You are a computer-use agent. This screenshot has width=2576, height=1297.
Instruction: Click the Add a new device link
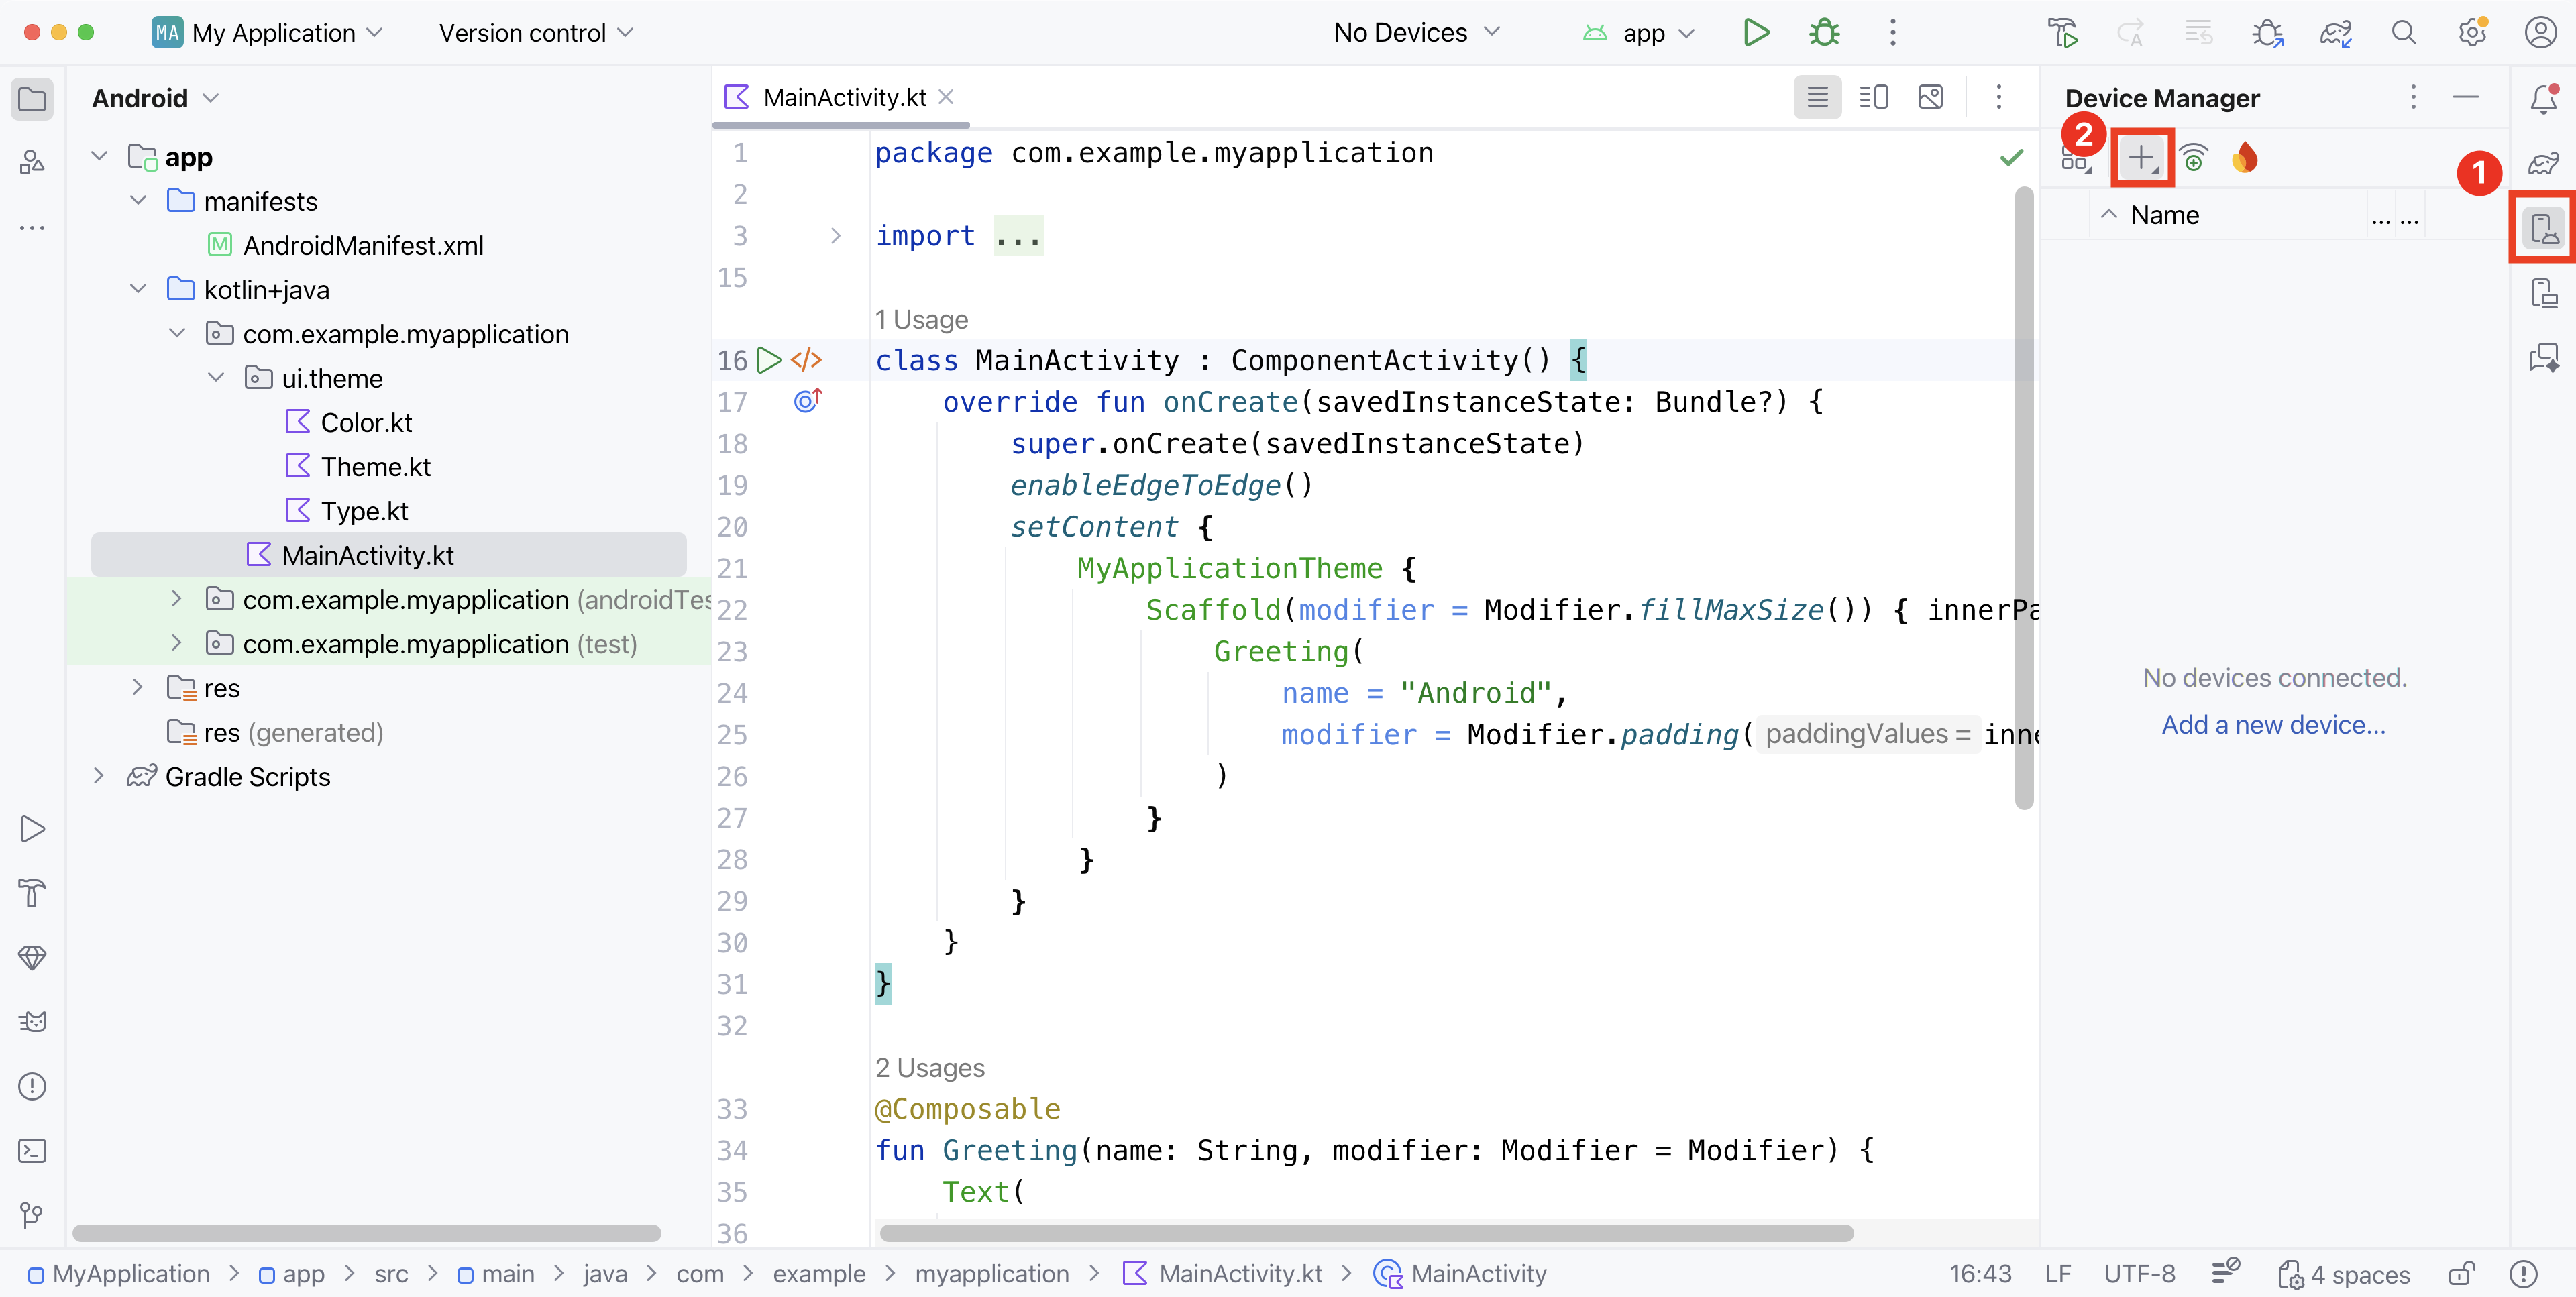pos(2273,724)
